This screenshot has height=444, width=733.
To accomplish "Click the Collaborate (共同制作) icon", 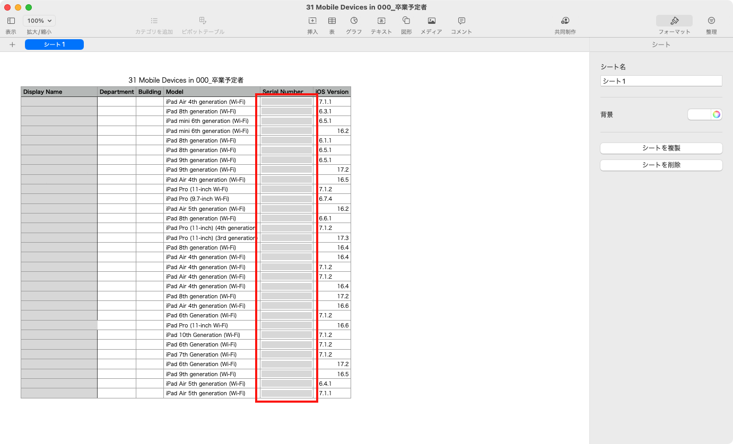I will pyautogui.click(x=565, y=21).
